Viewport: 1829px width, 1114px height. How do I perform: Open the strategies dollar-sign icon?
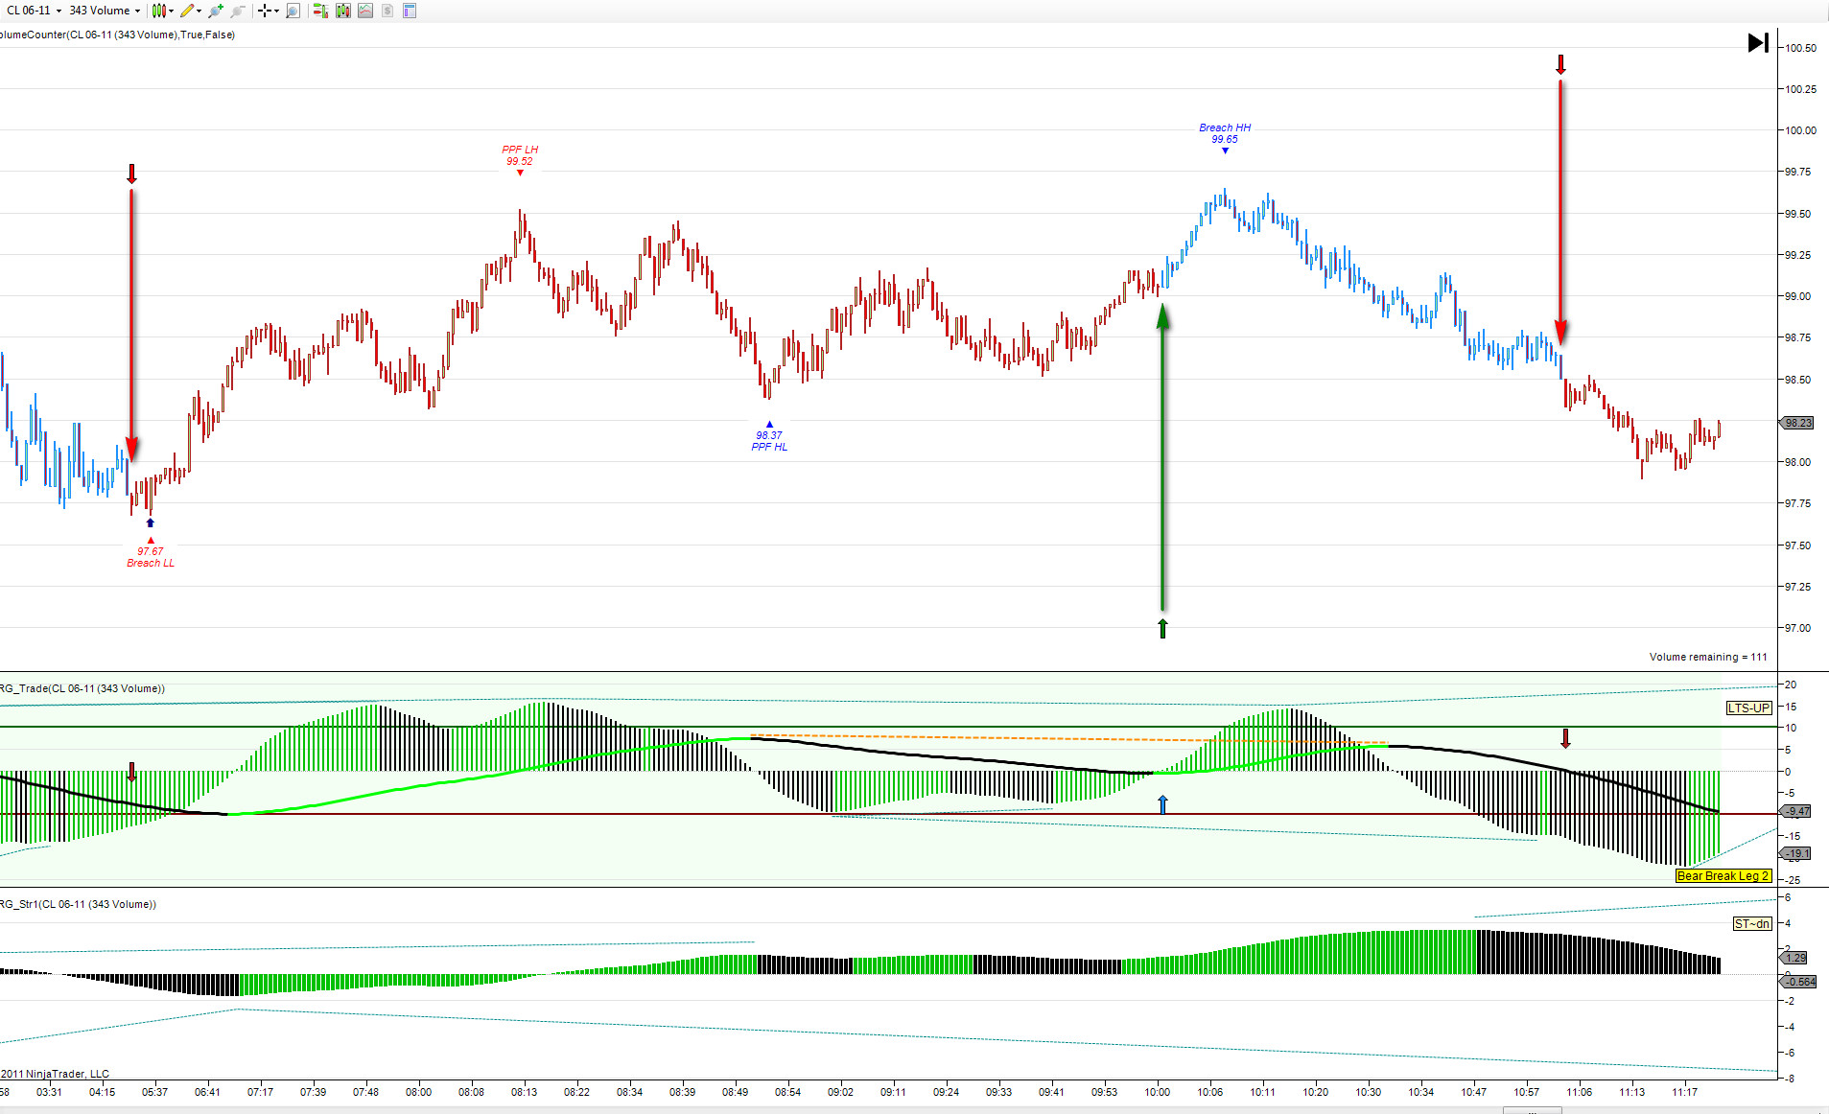click(387, 11)
